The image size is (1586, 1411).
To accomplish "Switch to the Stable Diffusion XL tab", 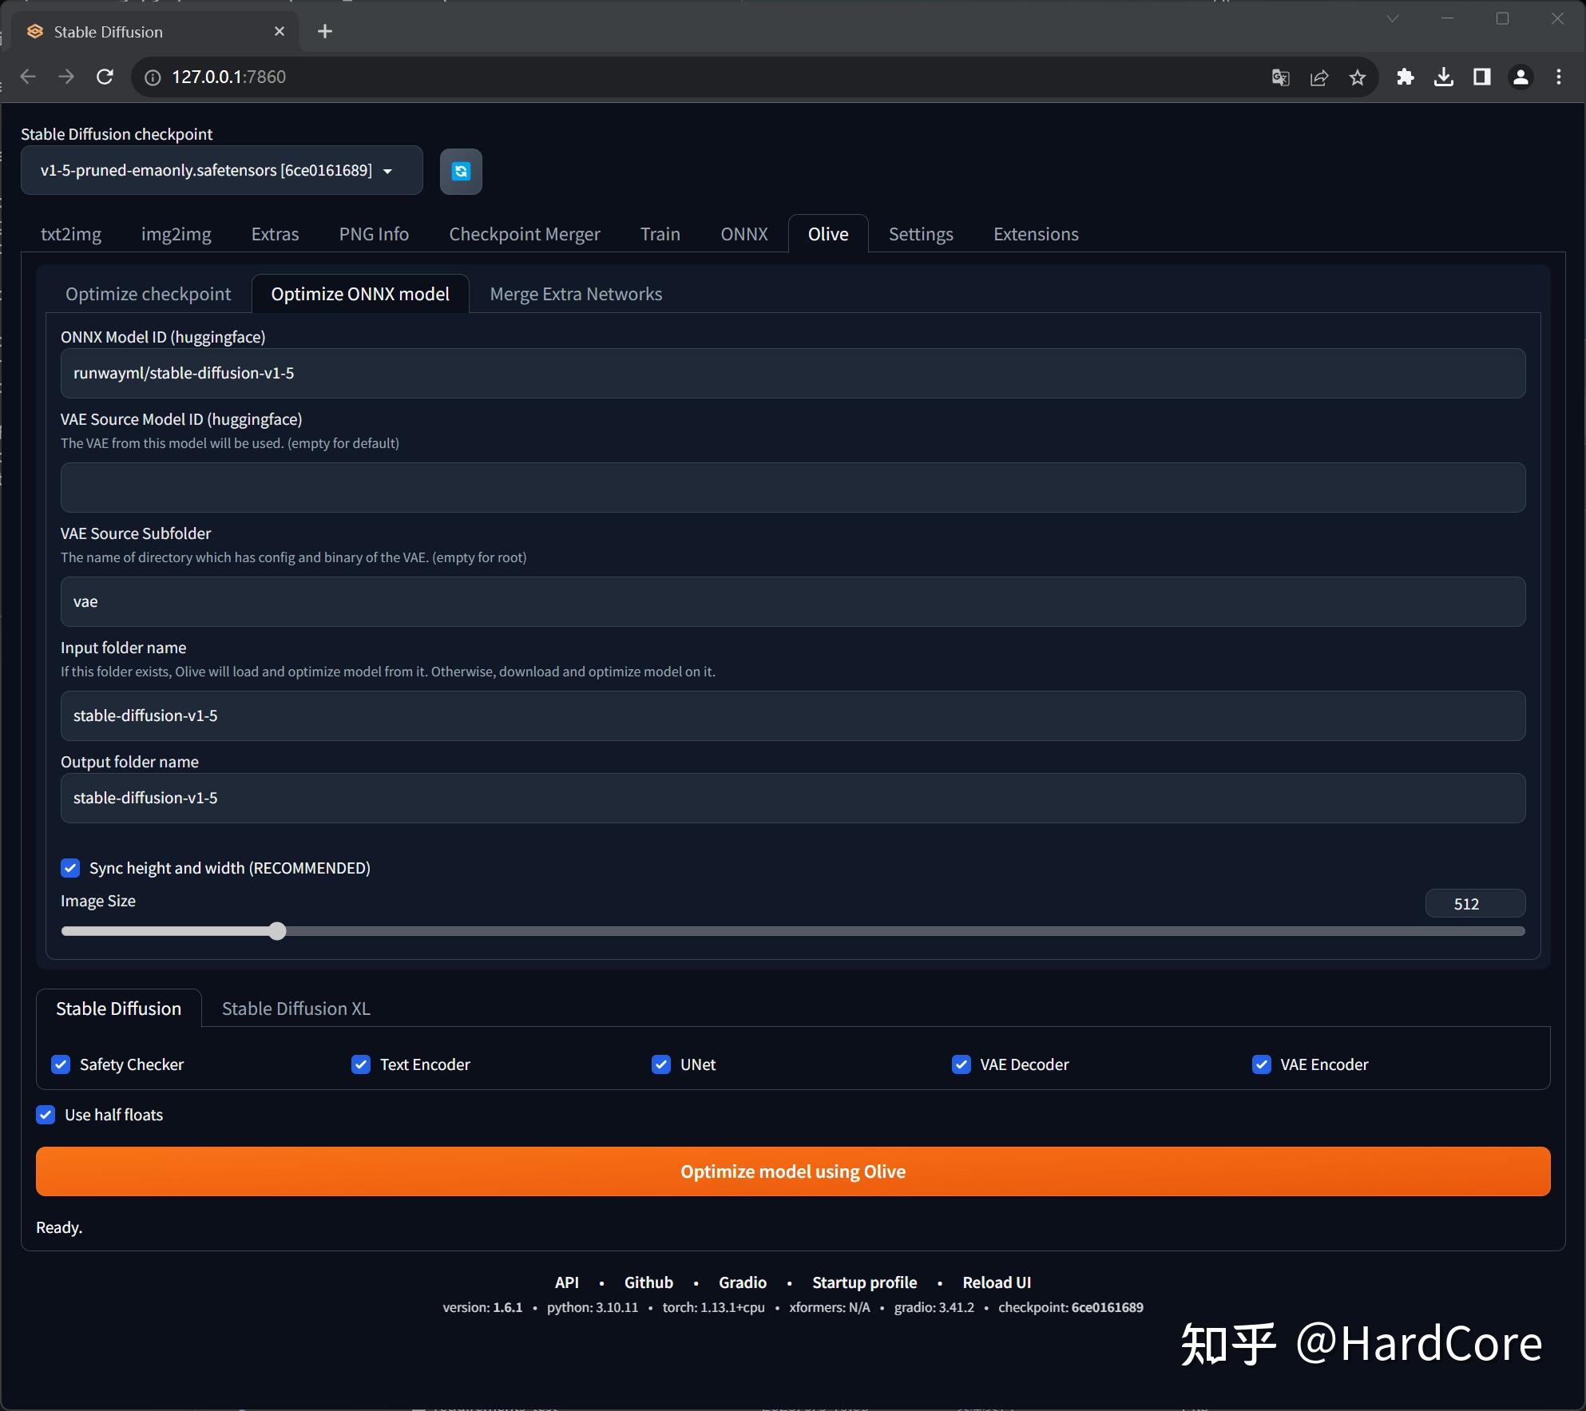I will click(x=295, y=1008).
